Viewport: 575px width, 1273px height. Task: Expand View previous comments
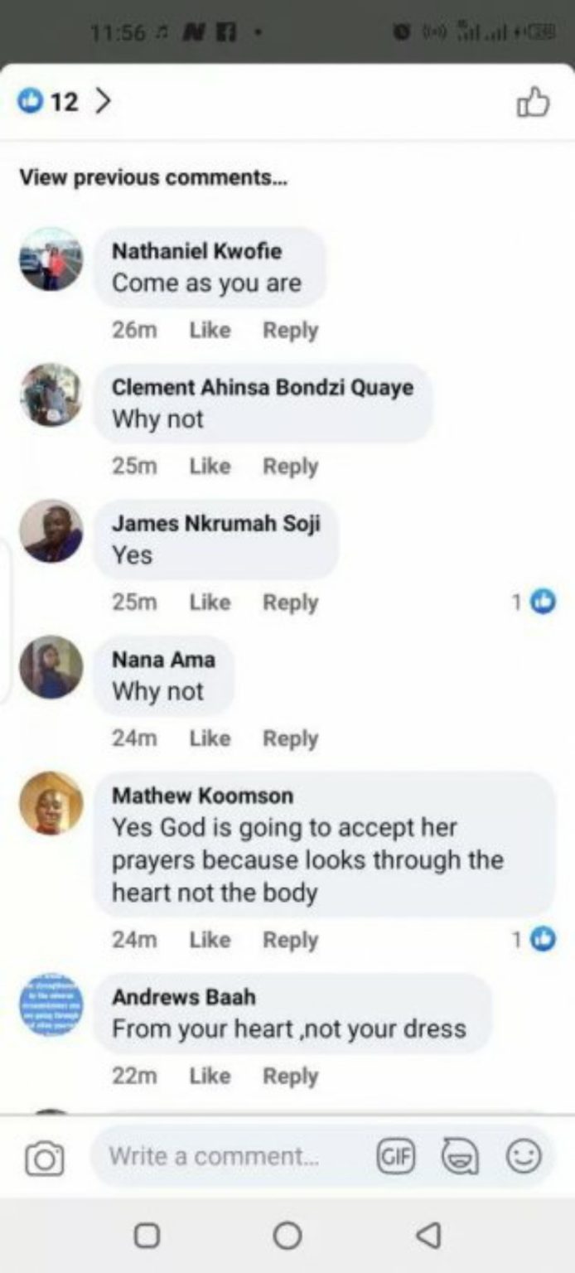(x=153, y=177)
